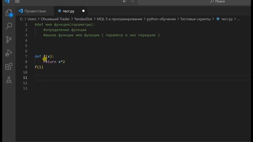The image size is (253, 142).
Task: Open the Search view in activity bar
Action: (9, 26)
